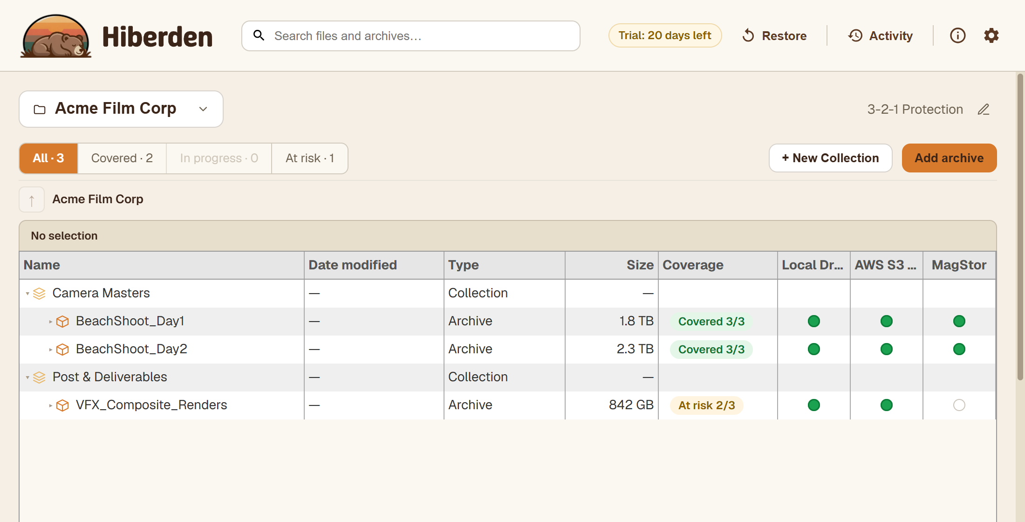The image size is (1025, 522).
Task: Click the Restore arrow icon
Action: click(748, 35)
